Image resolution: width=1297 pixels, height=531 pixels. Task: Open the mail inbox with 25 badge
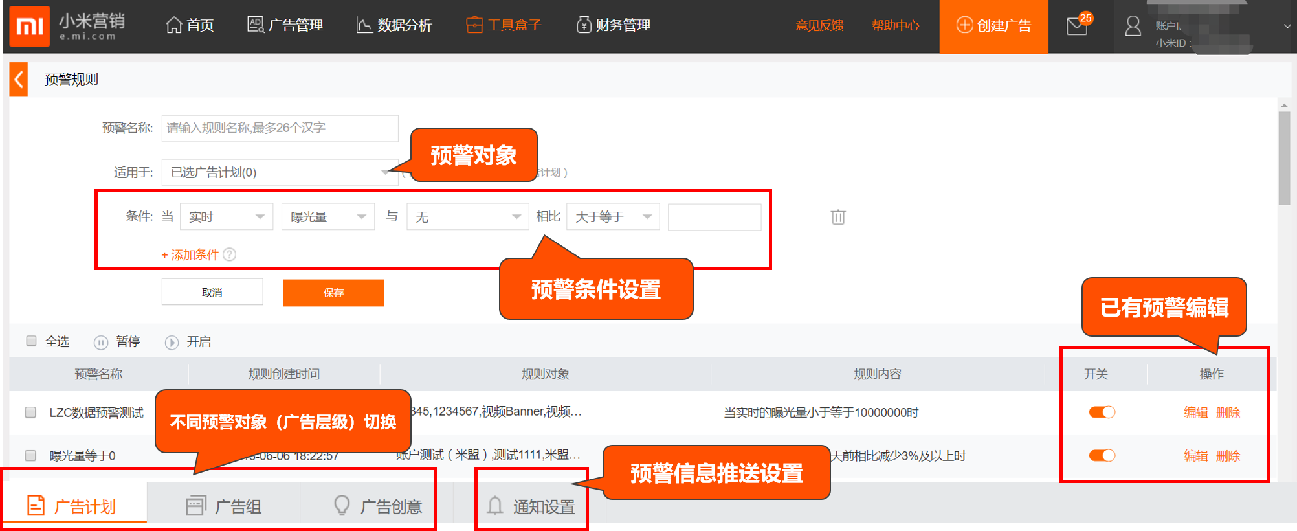(x=1079, y=25)
